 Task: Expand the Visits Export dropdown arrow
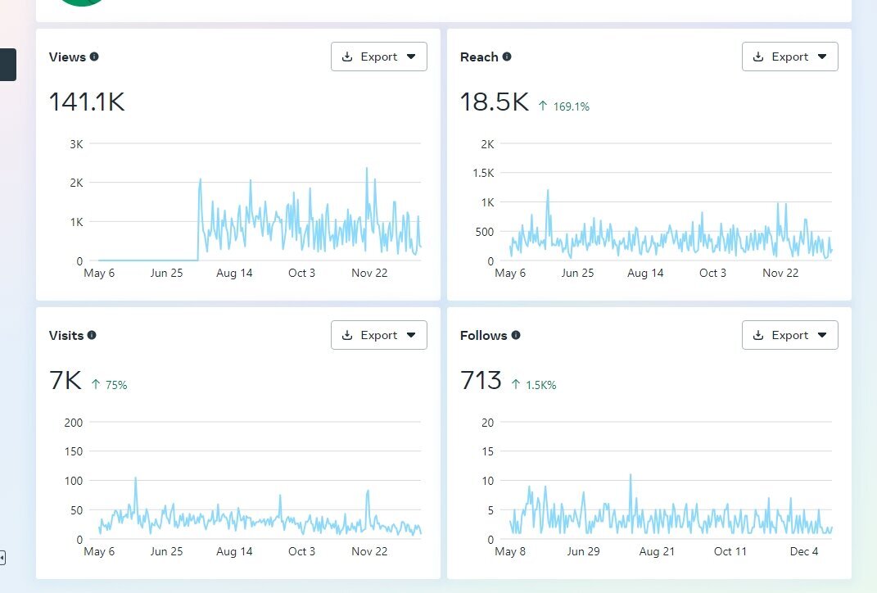(x=411, y=335)
